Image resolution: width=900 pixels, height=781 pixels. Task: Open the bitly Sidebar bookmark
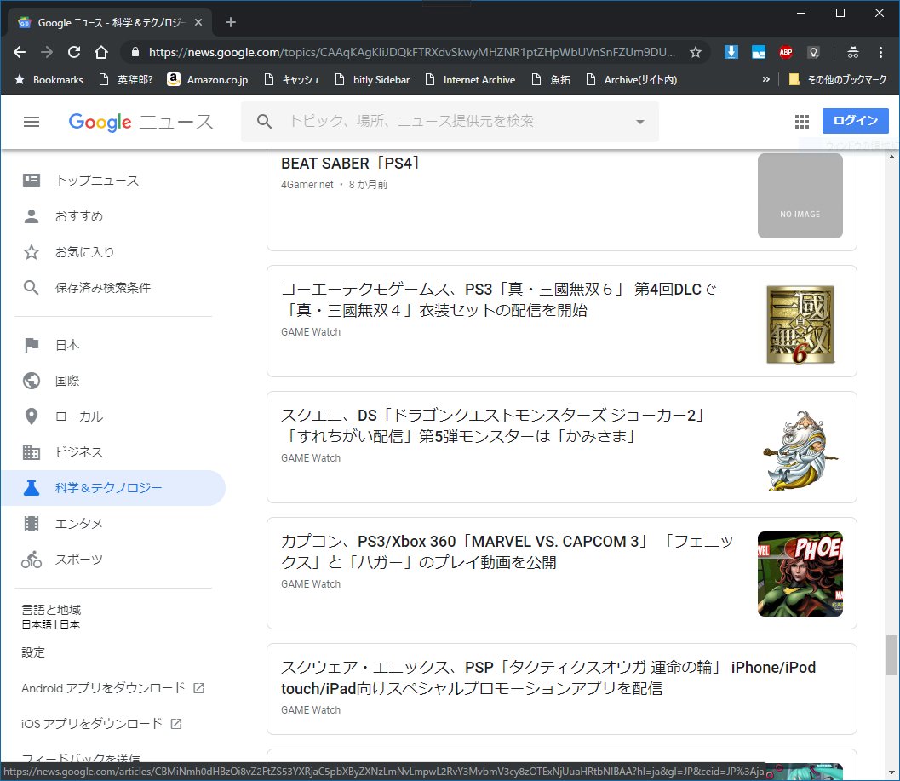coord(372,80)
